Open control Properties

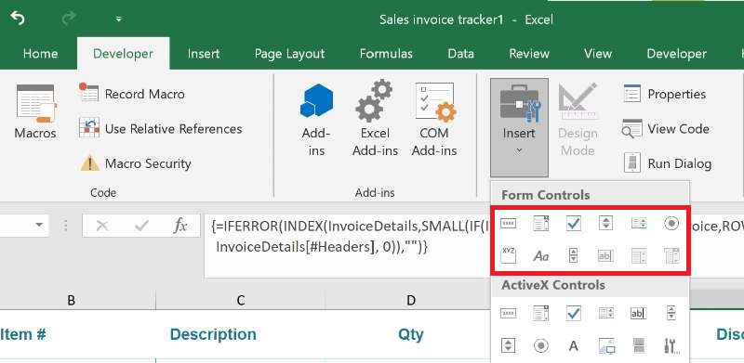(x=664, y=94)
